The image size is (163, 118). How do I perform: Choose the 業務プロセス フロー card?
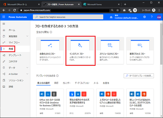(x=140, y=51)
